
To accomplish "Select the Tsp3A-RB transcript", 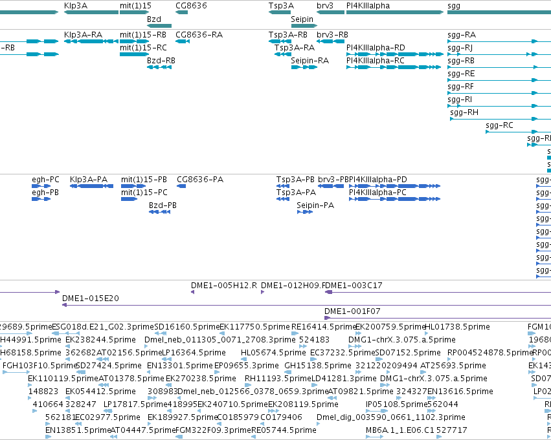I will pos(280,41).
